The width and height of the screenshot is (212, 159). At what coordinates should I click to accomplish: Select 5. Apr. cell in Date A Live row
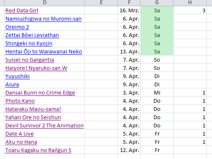129,134
